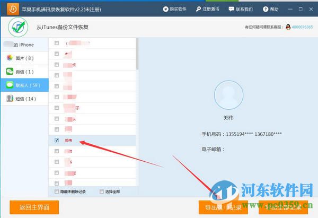
Task: Check the first contact row checkbox
Action: coord(57,43)
